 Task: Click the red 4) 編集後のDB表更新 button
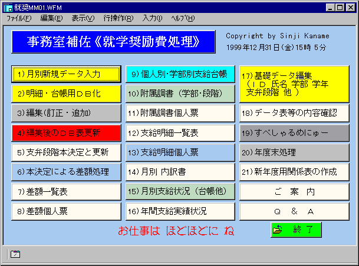pyautogui.click(x=66, y=132)
